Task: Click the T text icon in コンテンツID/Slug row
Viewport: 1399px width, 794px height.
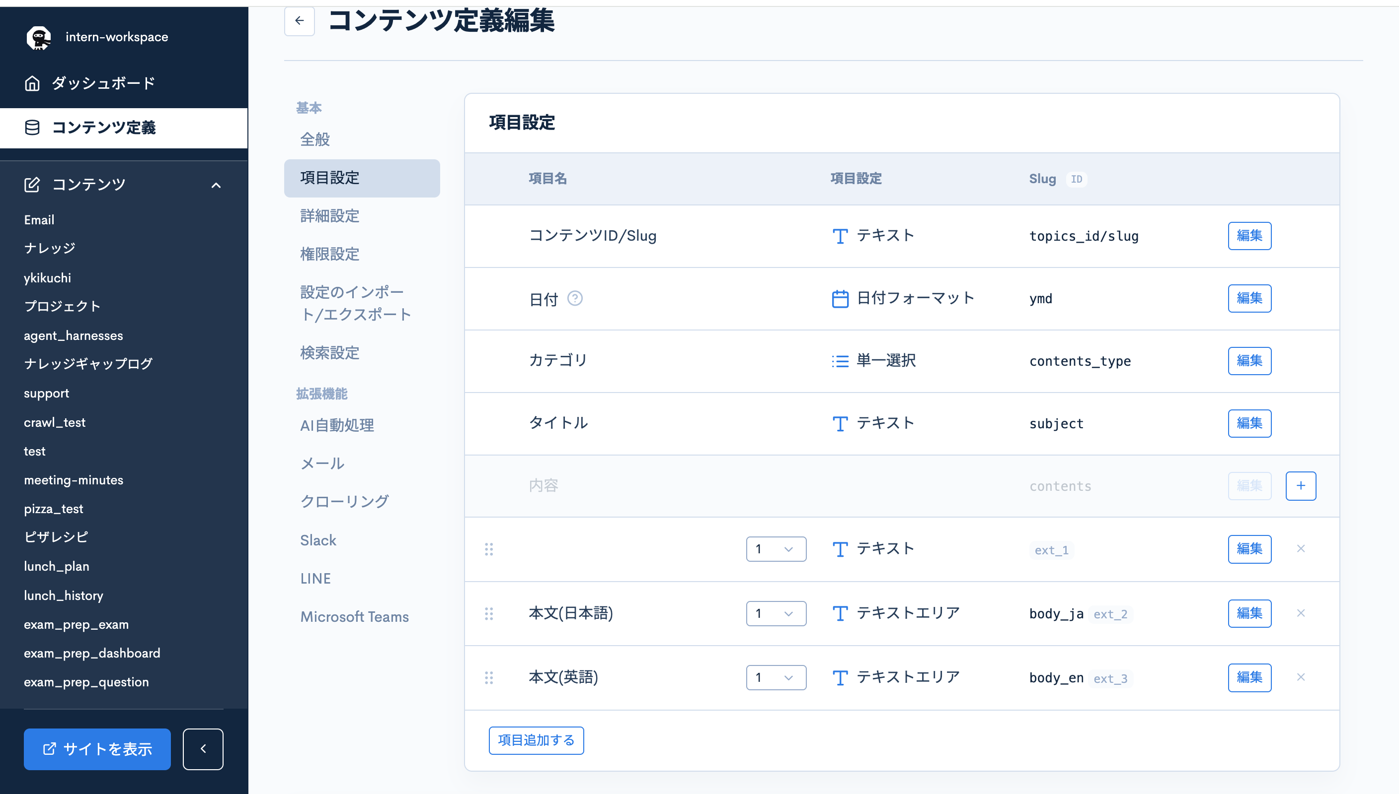Action: coord(840,236)
